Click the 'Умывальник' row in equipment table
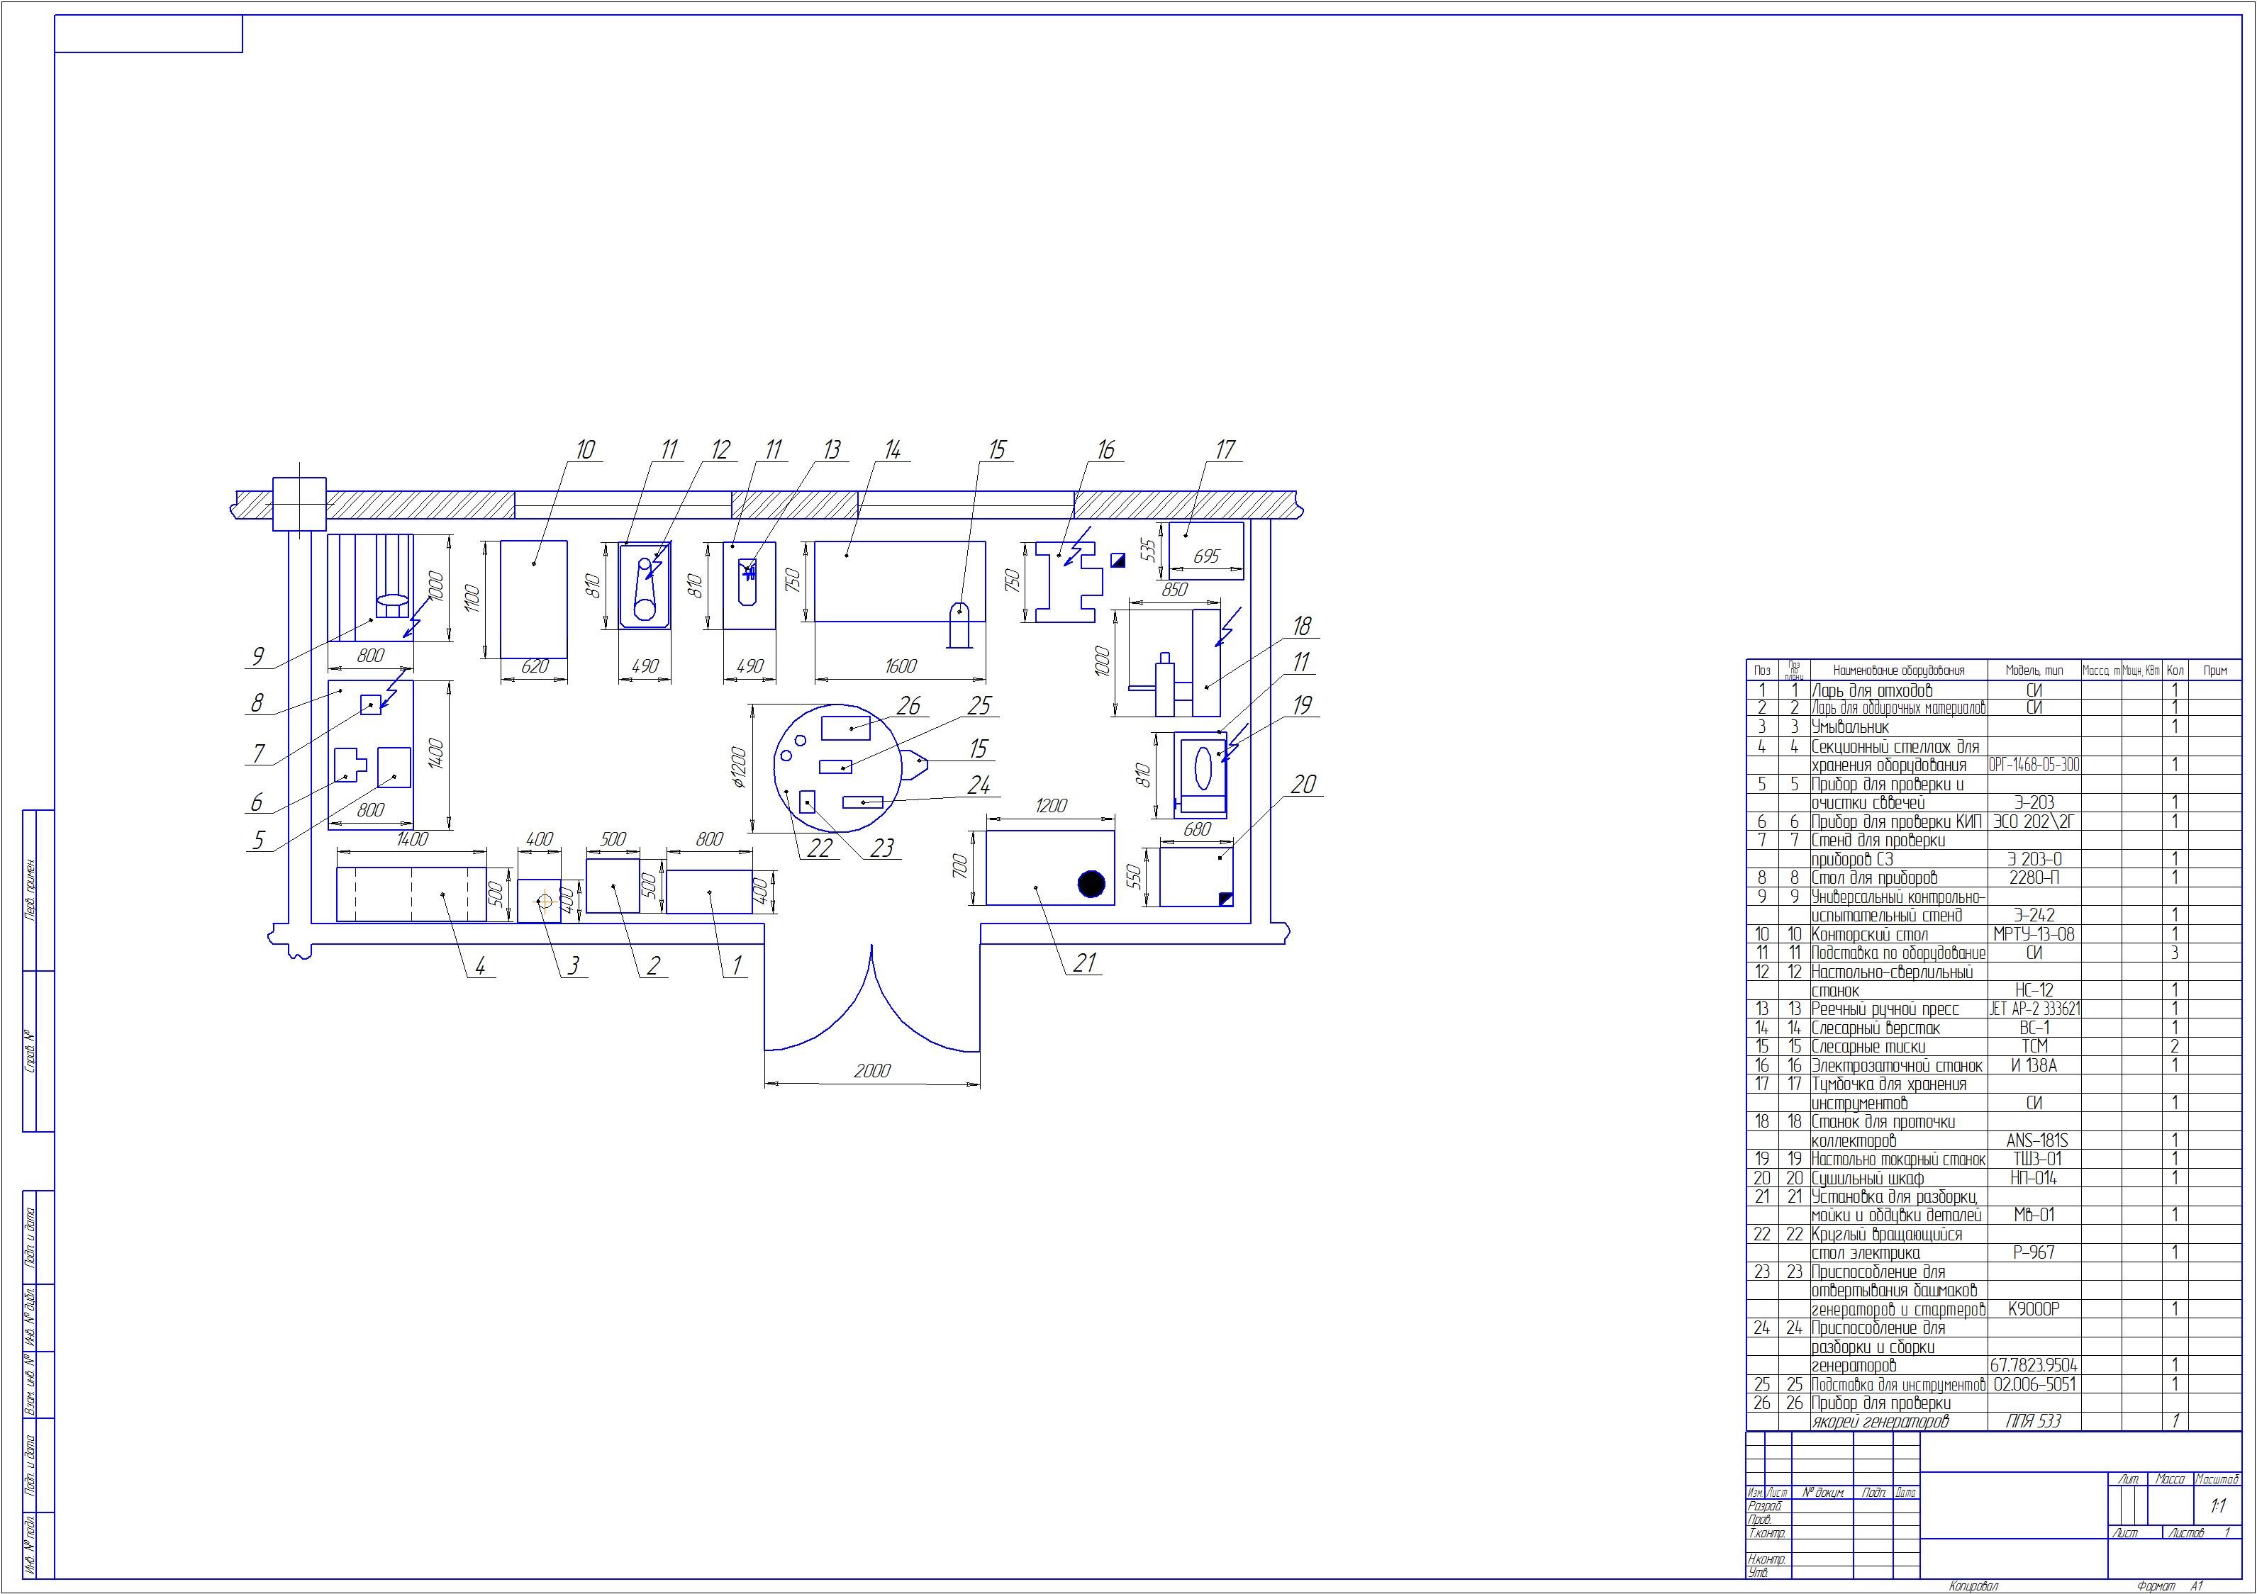This screenshot has width=2257, height=1594. pos(1849,727)
